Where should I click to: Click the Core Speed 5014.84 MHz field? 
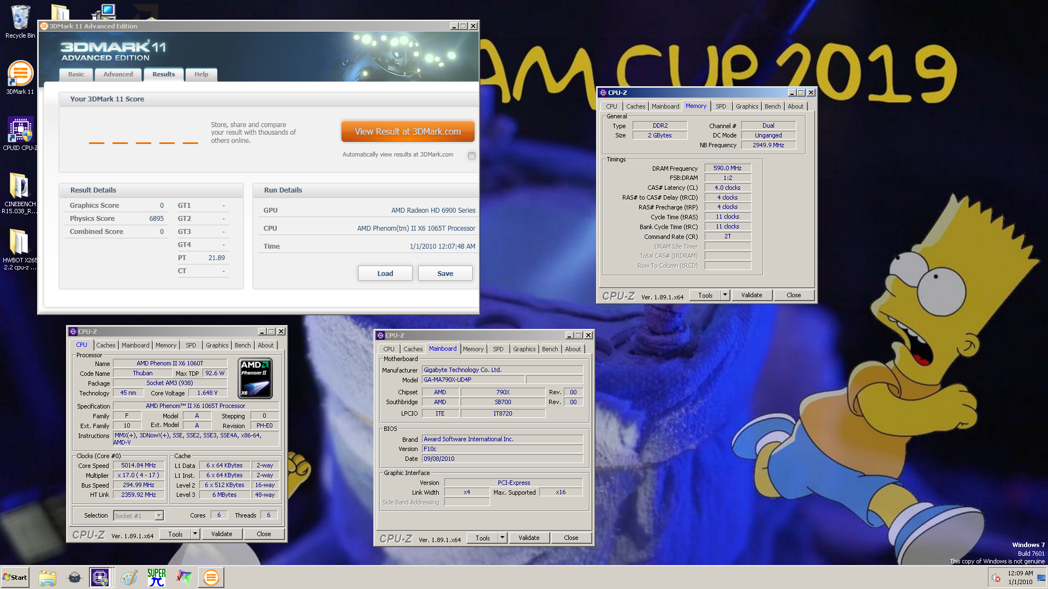click(x=139, y=465)
